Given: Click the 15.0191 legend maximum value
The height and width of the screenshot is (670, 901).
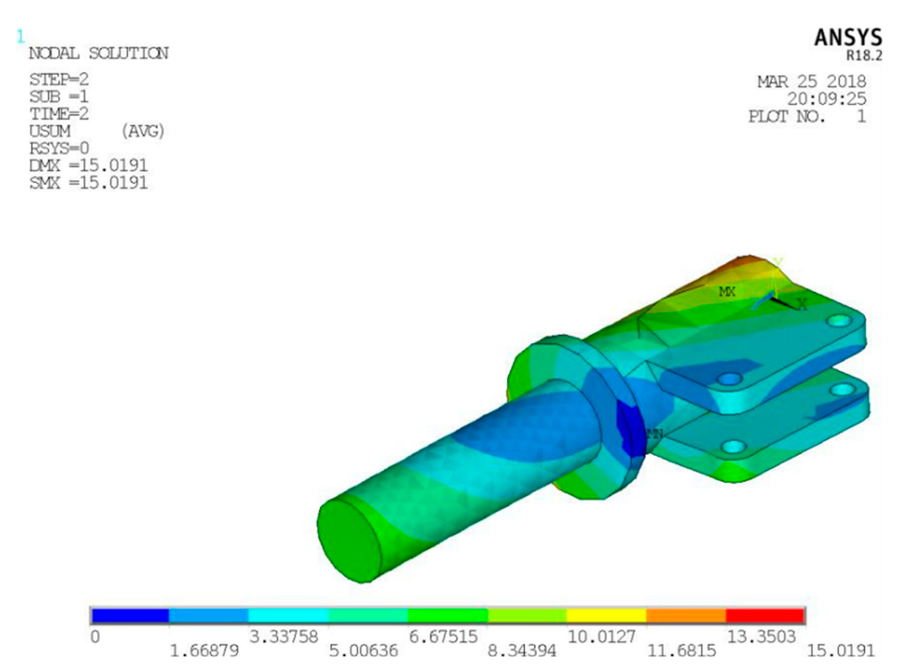Looking at the screenshot, I should pyautogui.click(x=840, y=651).
